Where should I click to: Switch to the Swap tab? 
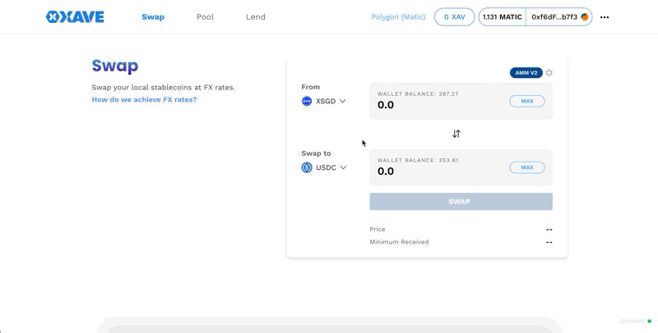click(x=153, y=17)
